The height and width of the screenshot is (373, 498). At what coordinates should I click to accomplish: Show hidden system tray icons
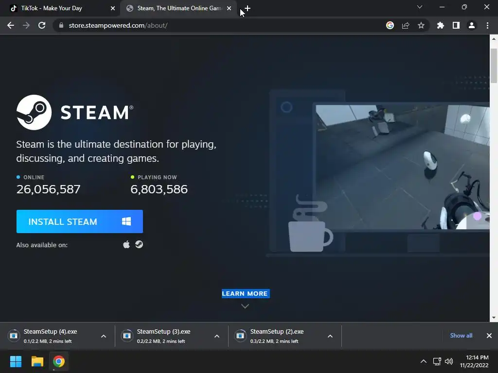[424, 361]
